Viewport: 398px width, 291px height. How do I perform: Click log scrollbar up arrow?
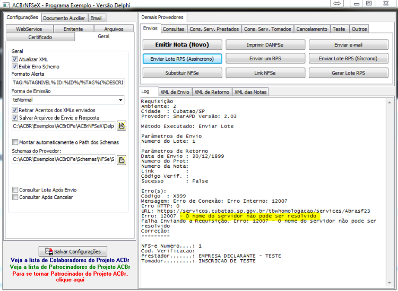coord(390,102)
